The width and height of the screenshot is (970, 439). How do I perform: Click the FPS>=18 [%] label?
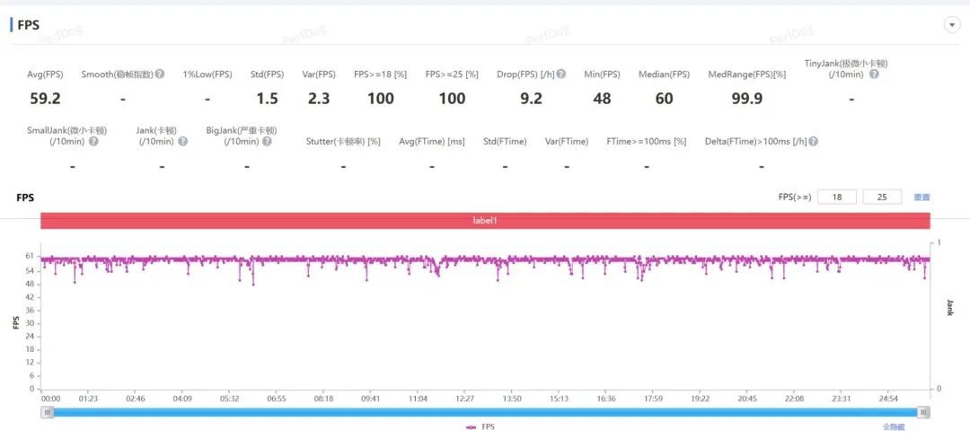pos(381,75)
